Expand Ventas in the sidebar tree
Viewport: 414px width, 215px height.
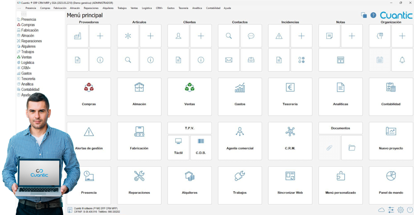coord(27,57)
